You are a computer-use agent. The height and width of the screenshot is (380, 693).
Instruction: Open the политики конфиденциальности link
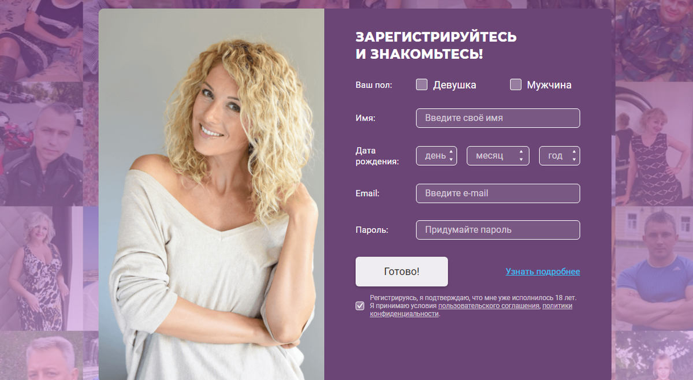point(471,310)
